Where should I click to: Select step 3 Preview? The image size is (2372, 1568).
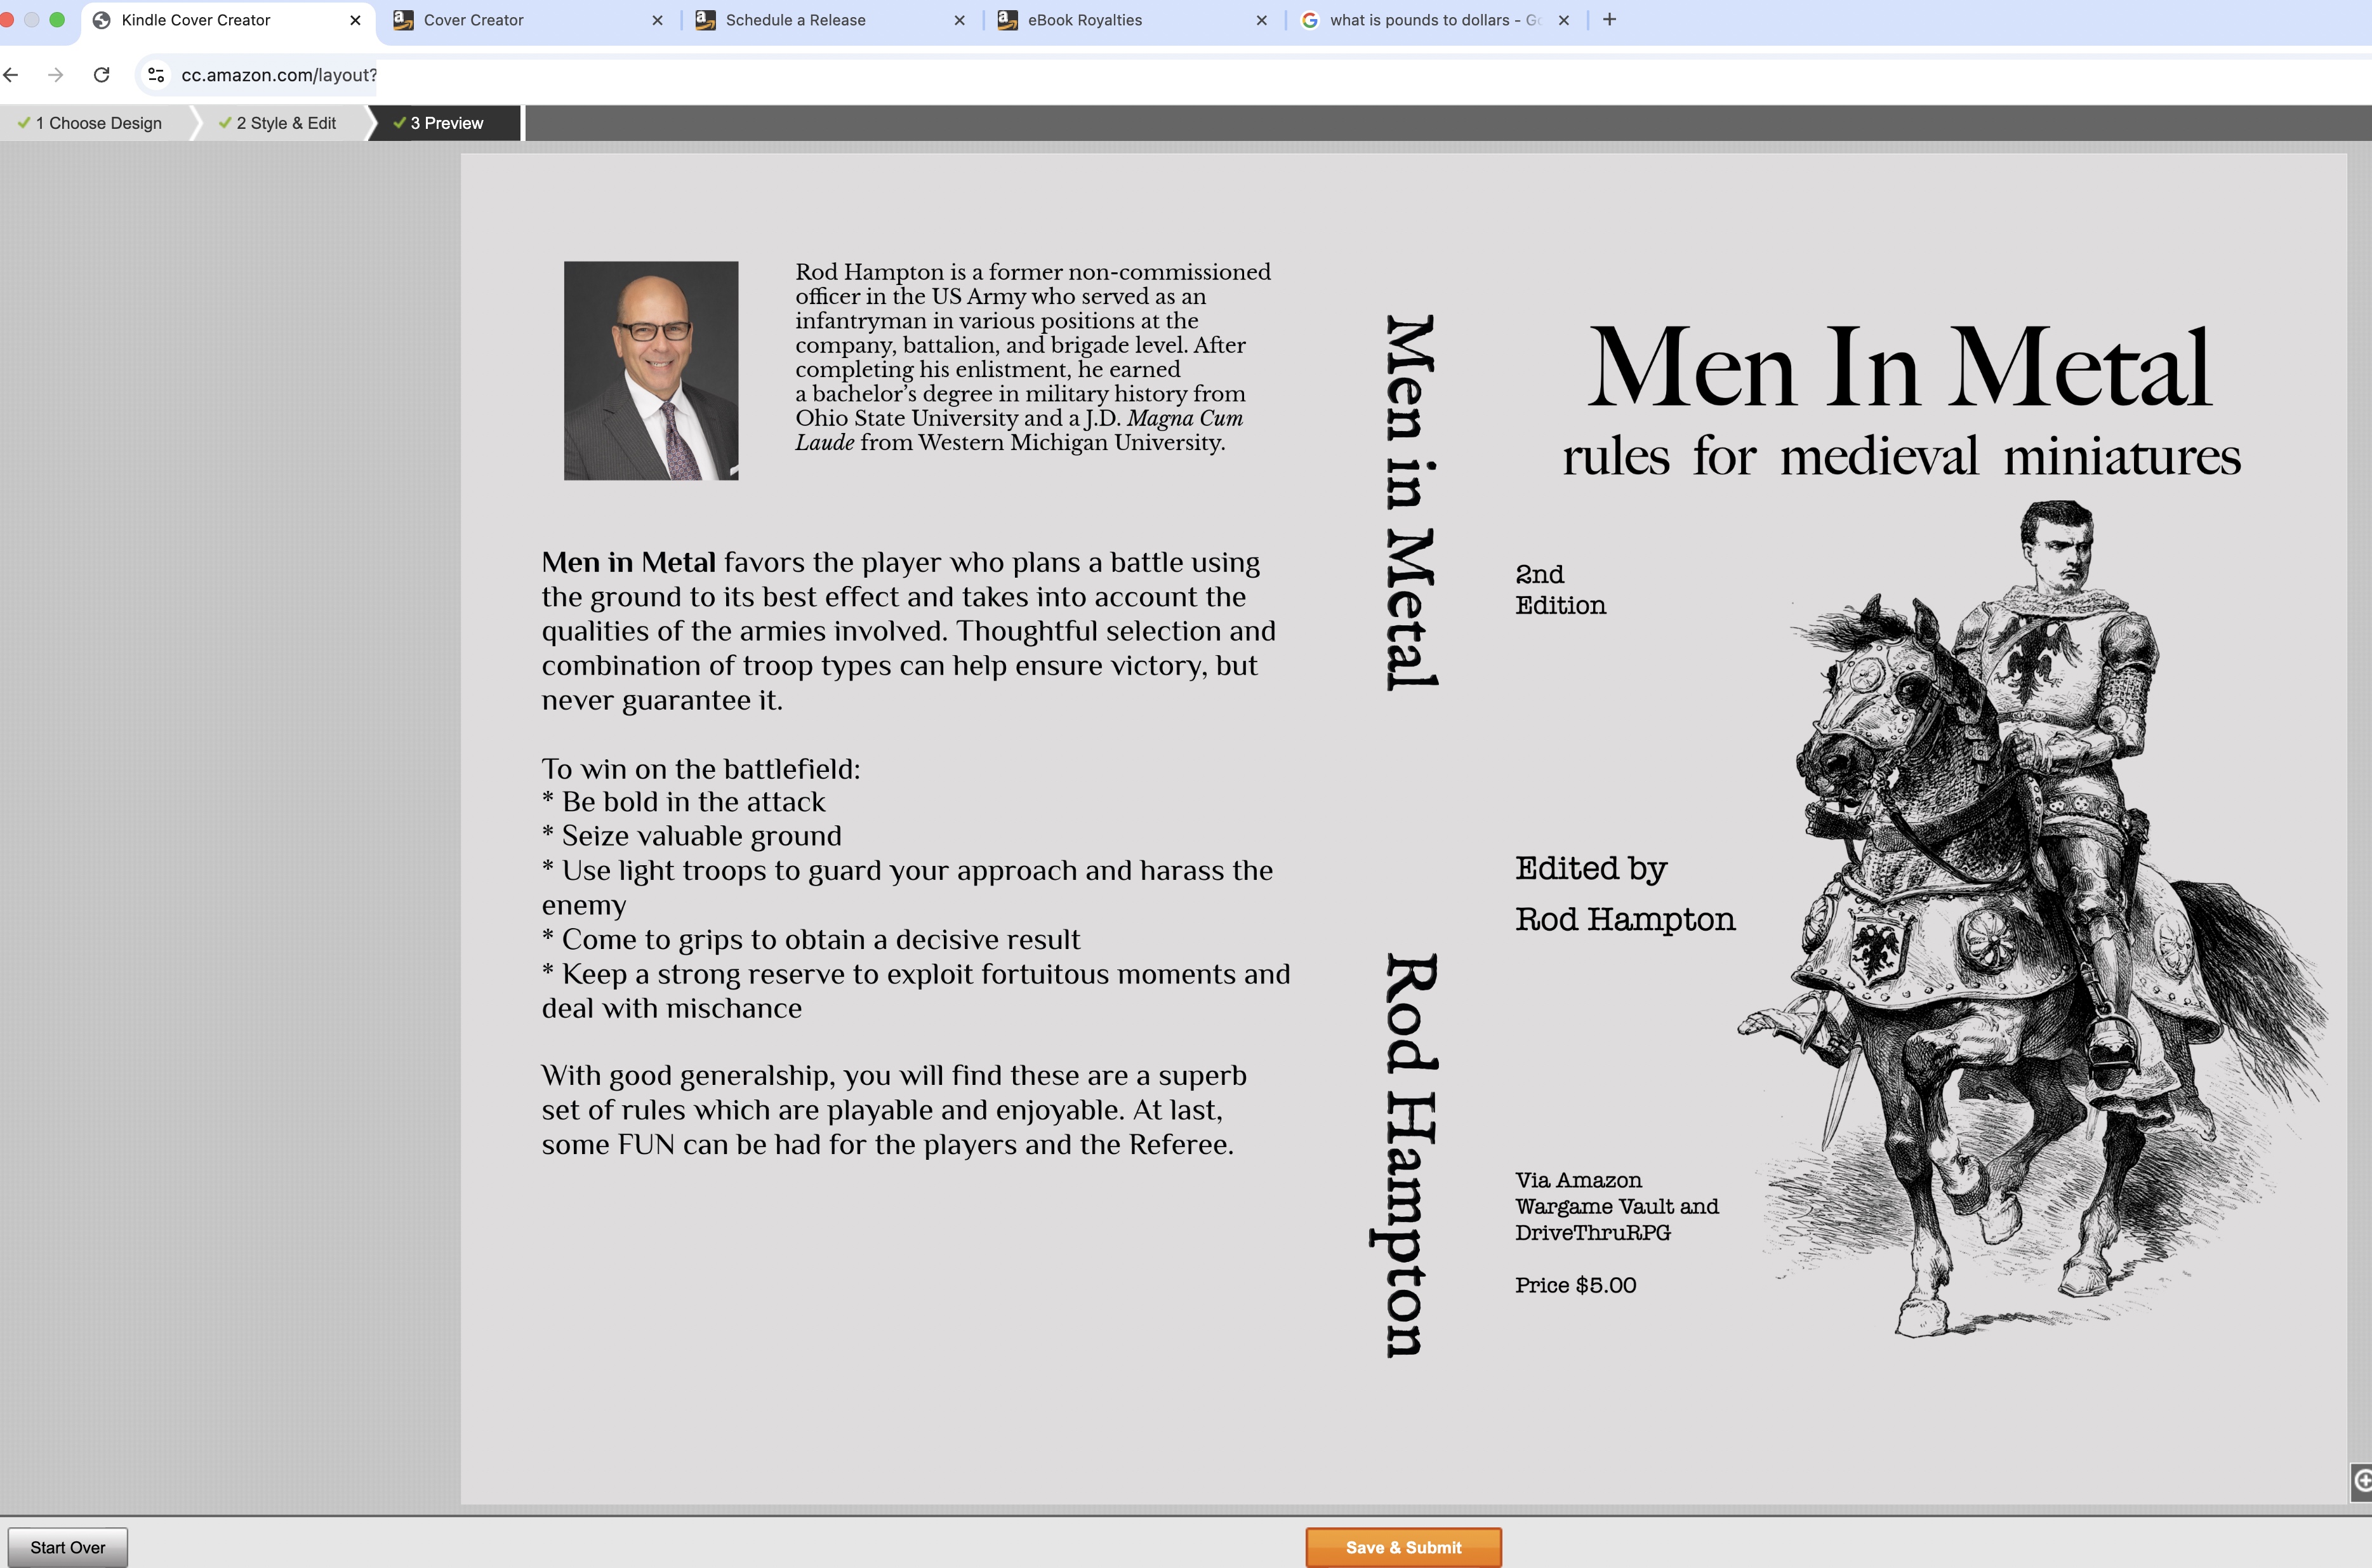tap(446, 123)
